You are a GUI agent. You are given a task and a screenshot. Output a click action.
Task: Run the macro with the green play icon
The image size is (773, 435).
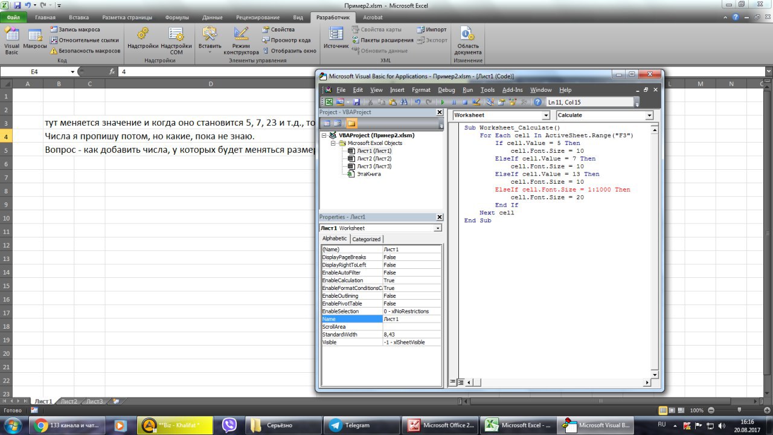coord(443,102)
